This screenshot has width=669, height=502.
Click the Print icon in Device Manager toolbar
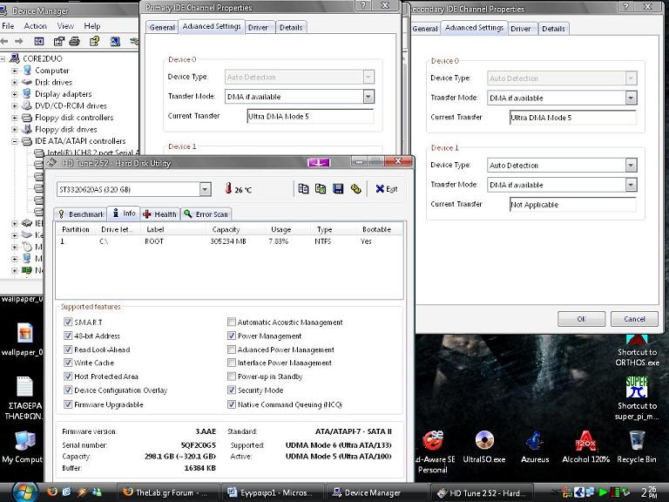click(75, 42)
